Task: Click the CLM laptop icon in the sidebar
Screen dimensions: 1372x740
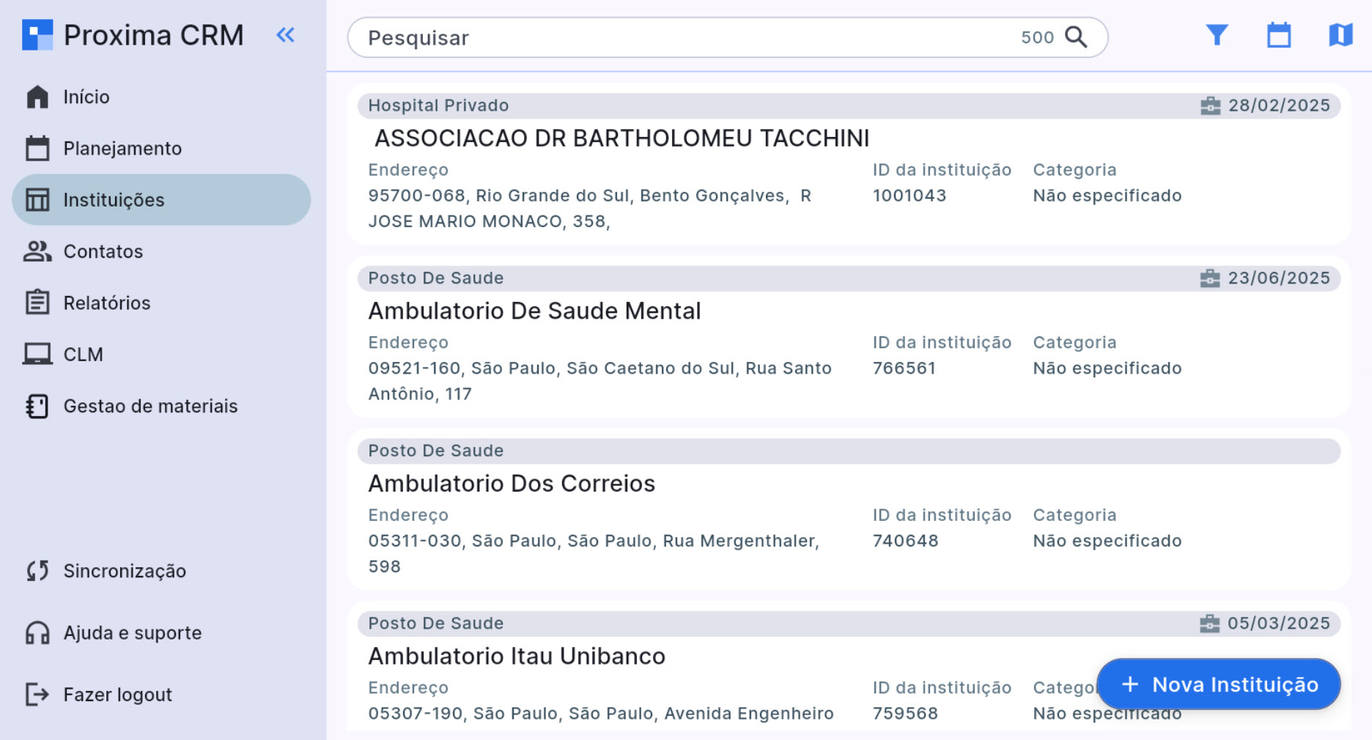Action: (x=37, y=354)
